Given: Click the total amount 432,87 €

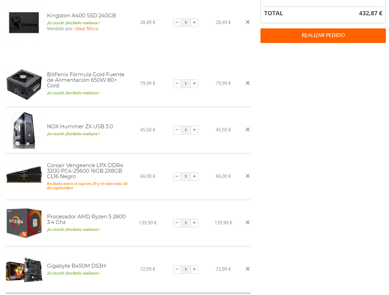Looking at the screenshot, I should [371, 14].
